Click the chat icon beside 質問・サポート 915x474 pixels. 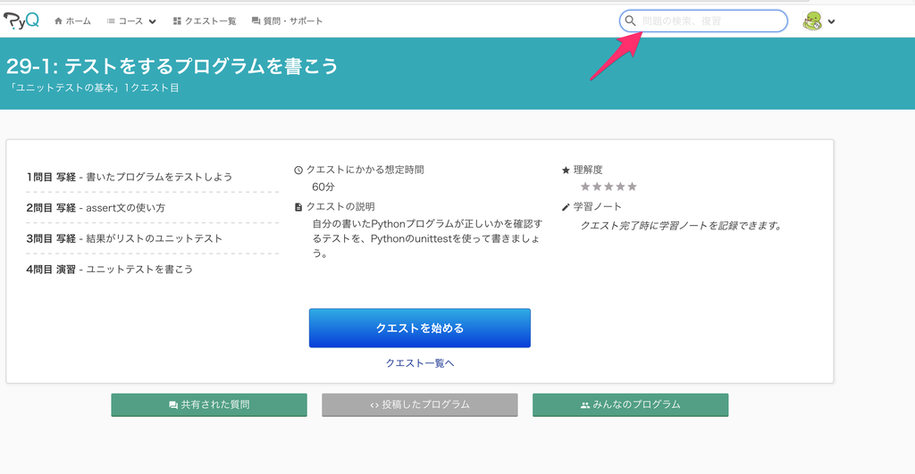(256, 21)
